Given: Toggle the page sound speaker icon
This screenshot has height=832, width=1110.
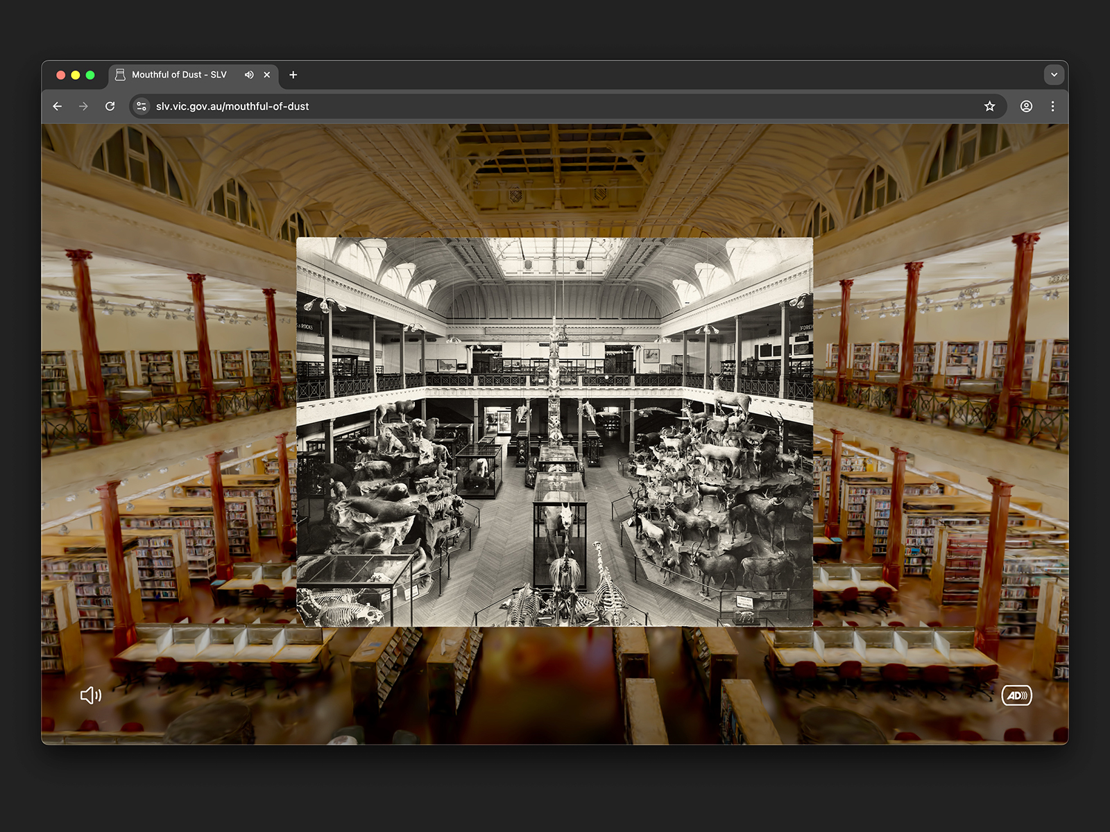Looking at the screenshot, I should [x=91, y=695].
